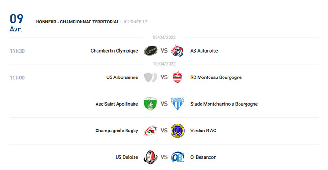
Task: Open the RC Montceau Bourgogne team link
Action: (x=216, y=77)
